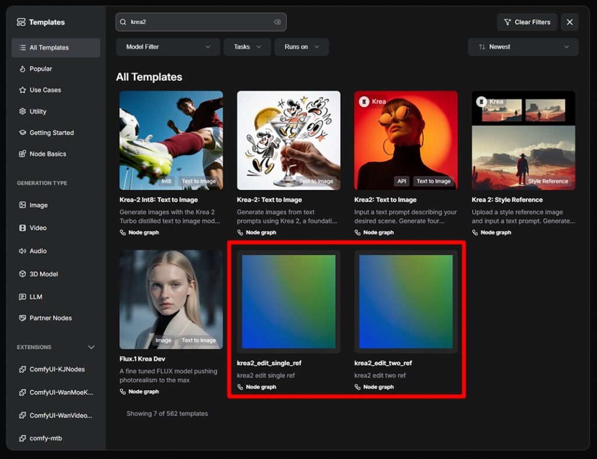Open the Runs on dropdown
Viewport: 597px width, 459px height.
coord(301,47)
